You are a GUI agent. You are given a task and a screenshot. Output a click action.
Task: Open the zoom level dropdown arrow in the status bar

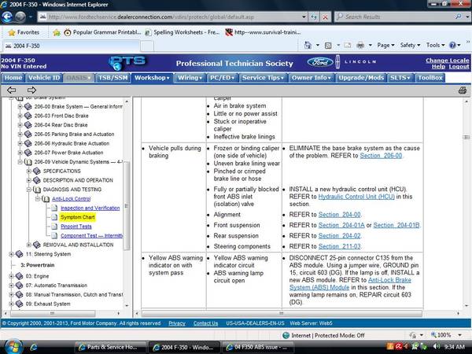(x=459, y=335)
